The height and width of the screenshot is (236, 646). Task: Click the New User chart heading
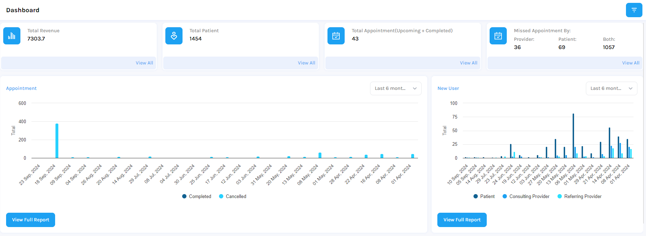[448, 88]
